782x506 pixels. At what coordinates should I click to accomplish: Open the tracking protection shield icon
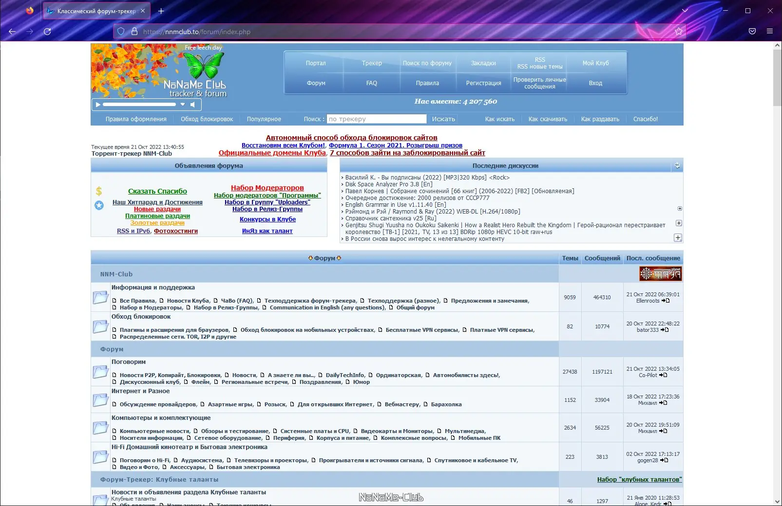(x=121, y=32)
